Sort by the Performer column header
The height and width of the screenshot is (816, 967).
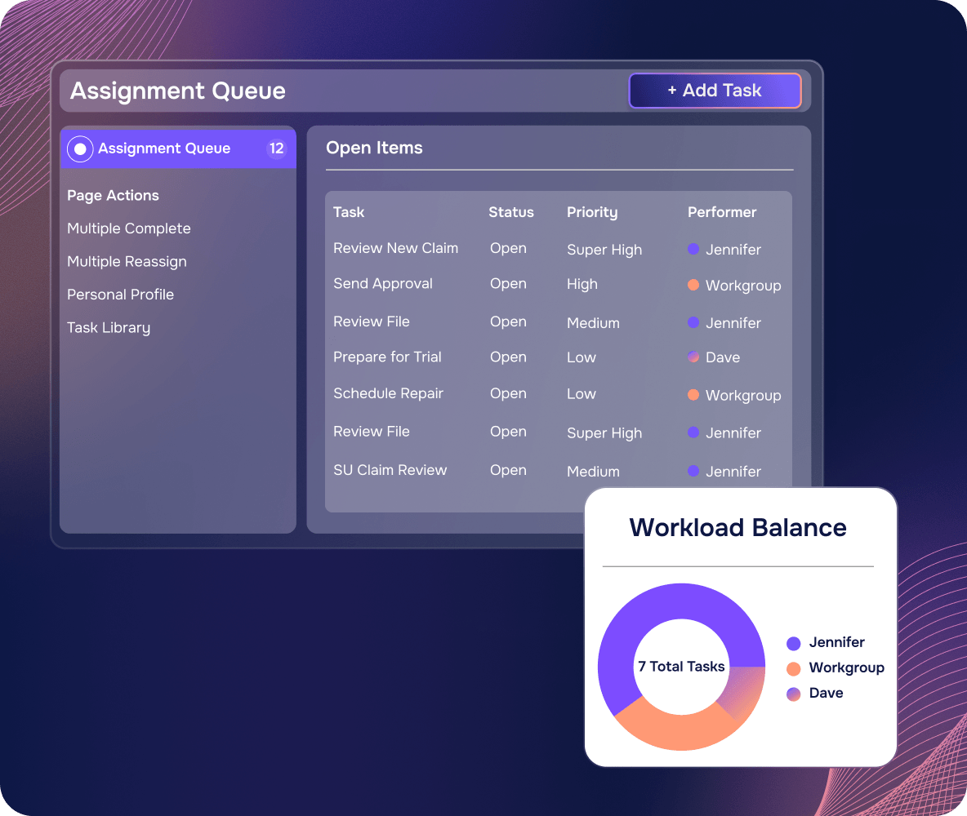[722, 213]
